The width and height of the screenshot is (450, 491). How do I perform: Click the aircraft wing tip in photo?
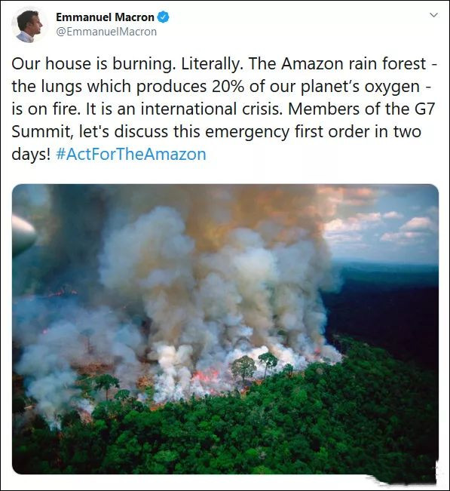coord(23,235)
